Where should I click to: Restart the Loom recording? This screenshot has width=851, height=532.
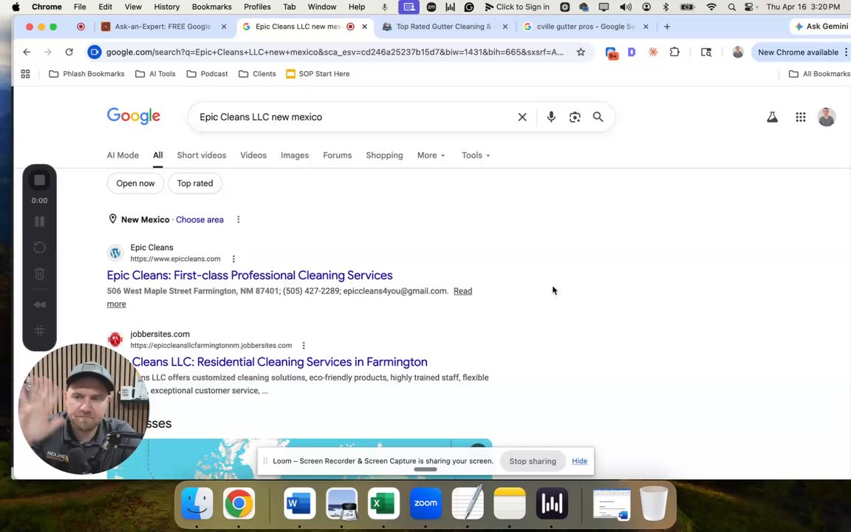[40, 248]
